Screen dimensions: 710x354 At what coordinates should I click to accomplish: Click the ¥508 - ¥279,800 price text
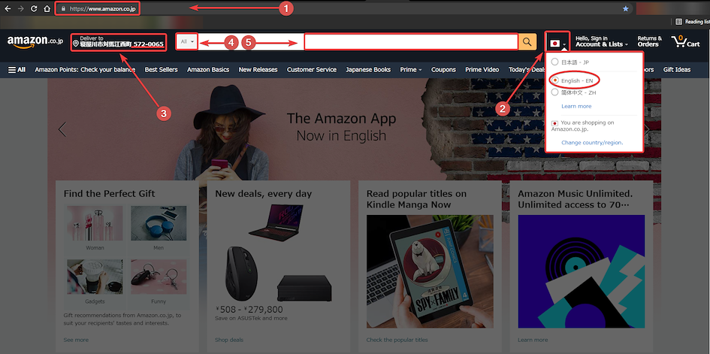[249, 310]
